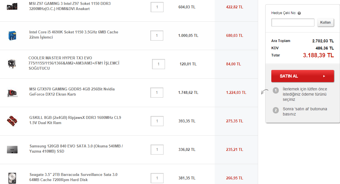The image size is (340, 184).
Task: Click quantity box for MSI GTX970 card
Action: 157,92
